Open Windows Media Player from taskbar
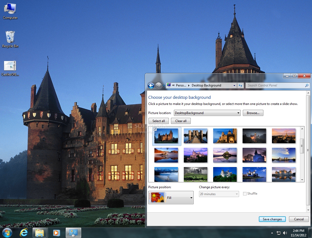This screenshot has height=238, width=312. 56,233
